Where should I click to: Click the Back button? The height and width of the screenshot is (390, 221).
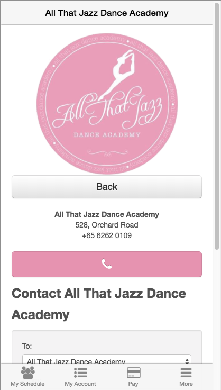(107, 187)
